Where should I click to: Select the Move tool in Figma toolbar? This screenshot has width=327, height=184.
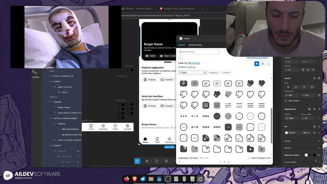(x=137, y=161)
